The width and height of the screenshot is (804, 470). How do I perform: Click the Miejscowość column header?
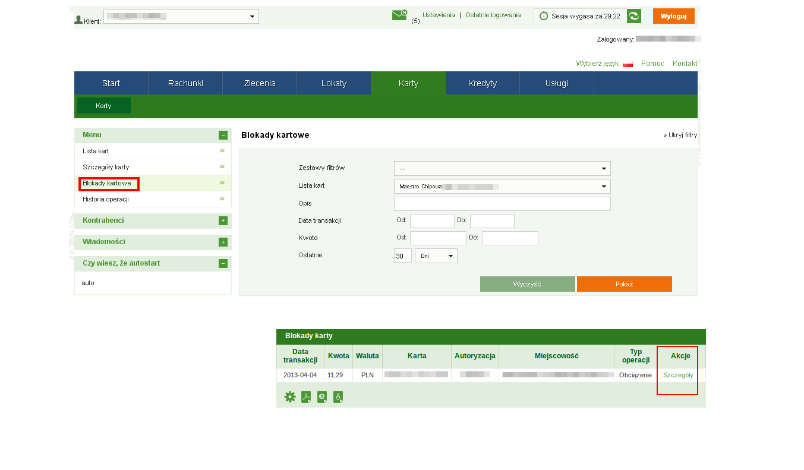[x=557, y=356]
